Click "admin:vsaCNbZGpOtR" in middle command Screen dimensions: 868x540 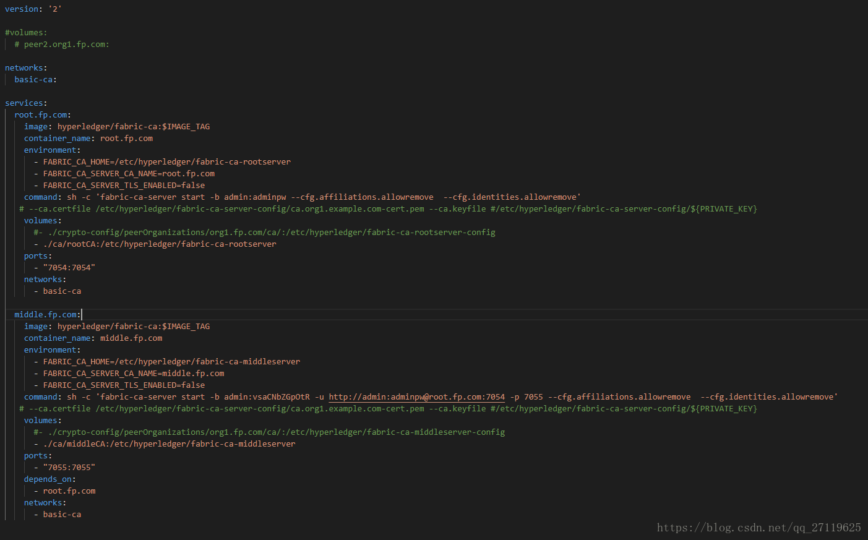pos(267,396)
